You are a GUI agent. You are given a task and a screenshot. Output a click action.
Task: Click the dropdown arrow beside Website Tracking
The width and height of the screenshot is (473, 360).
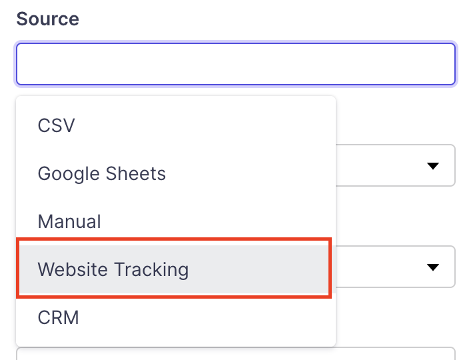pos(433,267)
